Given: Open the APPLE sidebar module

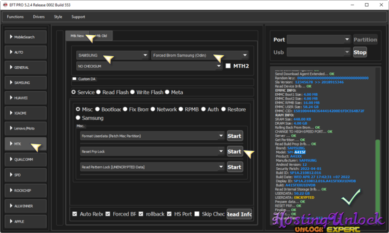Looking at the screenshot, I should pos(25,221).
